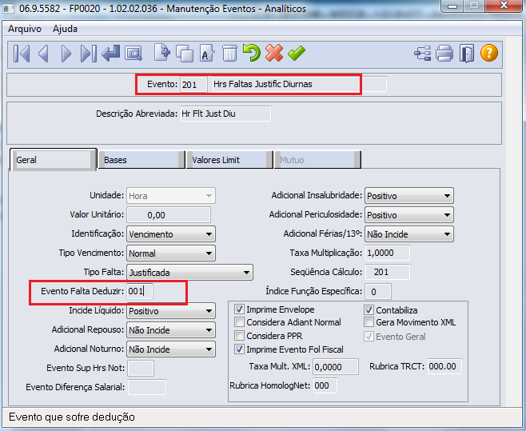Select the Mutuo tab
Screen dimensions: 526x431
coord(317,160)
